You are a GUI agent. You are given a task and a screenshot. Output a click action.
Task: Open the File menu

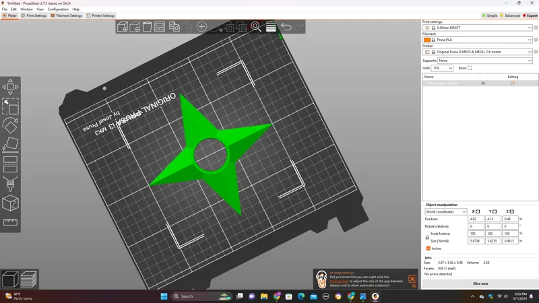pyautogui.click(x=5, y=9)
